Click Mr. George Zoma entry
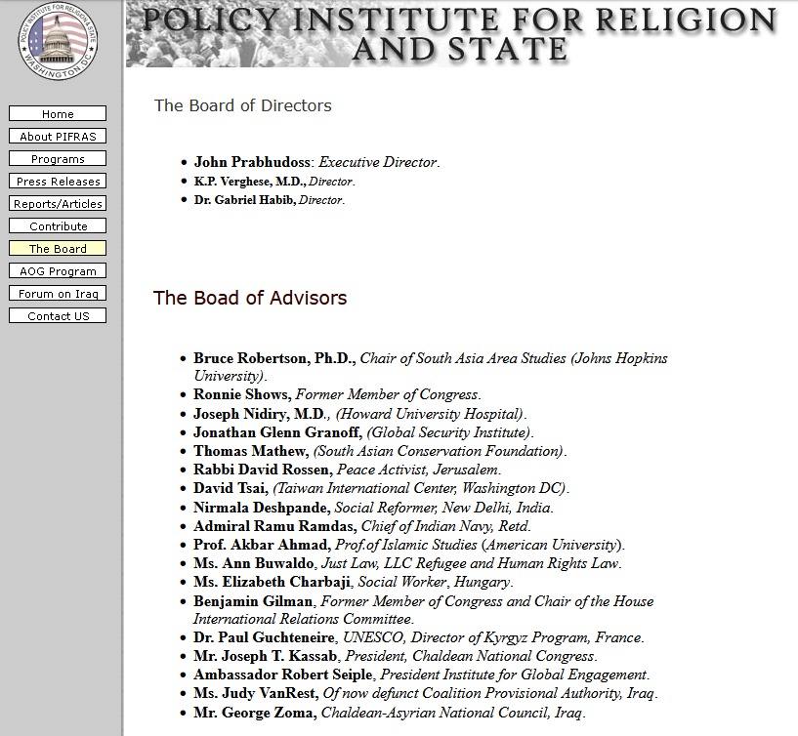The width and height of the screenshot is (798, 736). pos(390,713)
